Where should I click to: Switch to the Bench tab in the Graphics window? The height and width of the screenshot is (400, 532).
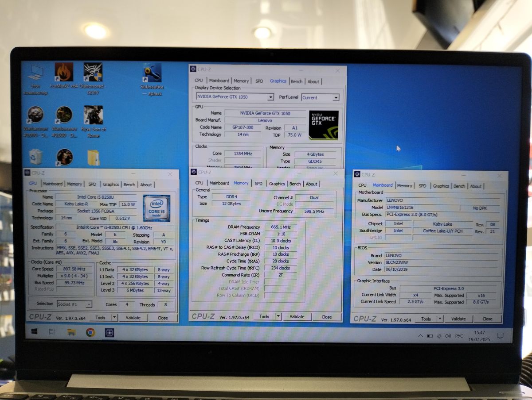pyautogui.click(x=297, y=81)
